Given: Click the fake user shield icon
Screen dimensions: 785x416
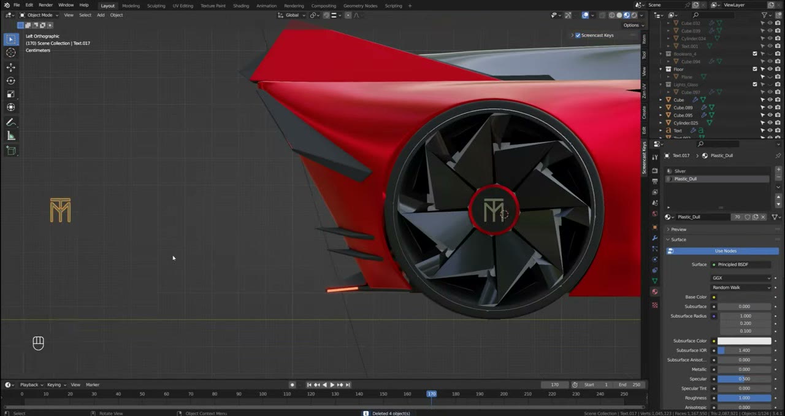Looking at the screenshot, I should (x=748, y=217).
